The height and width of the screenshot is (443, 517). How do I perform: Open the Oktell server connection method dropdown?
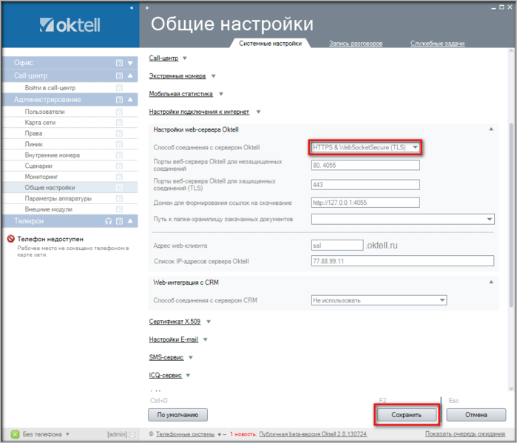pos(365,147)
